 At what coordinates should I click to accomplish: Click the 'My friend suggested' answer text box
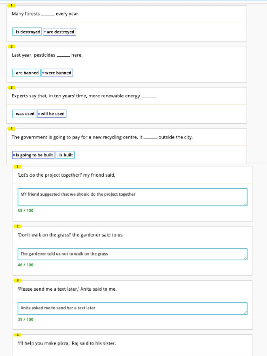132,197
